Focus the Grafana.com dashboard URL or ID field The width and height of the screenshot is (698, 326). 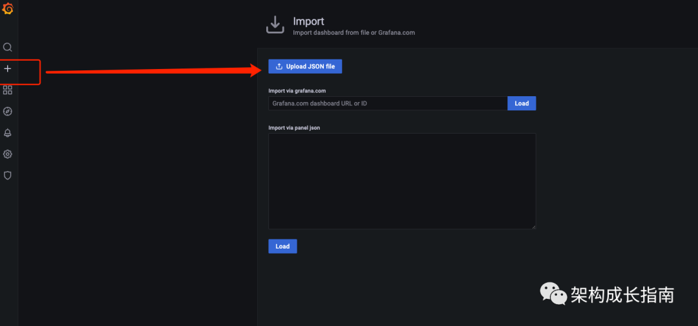tap(387, 103)
